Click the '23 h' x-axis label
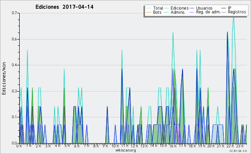 pos(240,146)
